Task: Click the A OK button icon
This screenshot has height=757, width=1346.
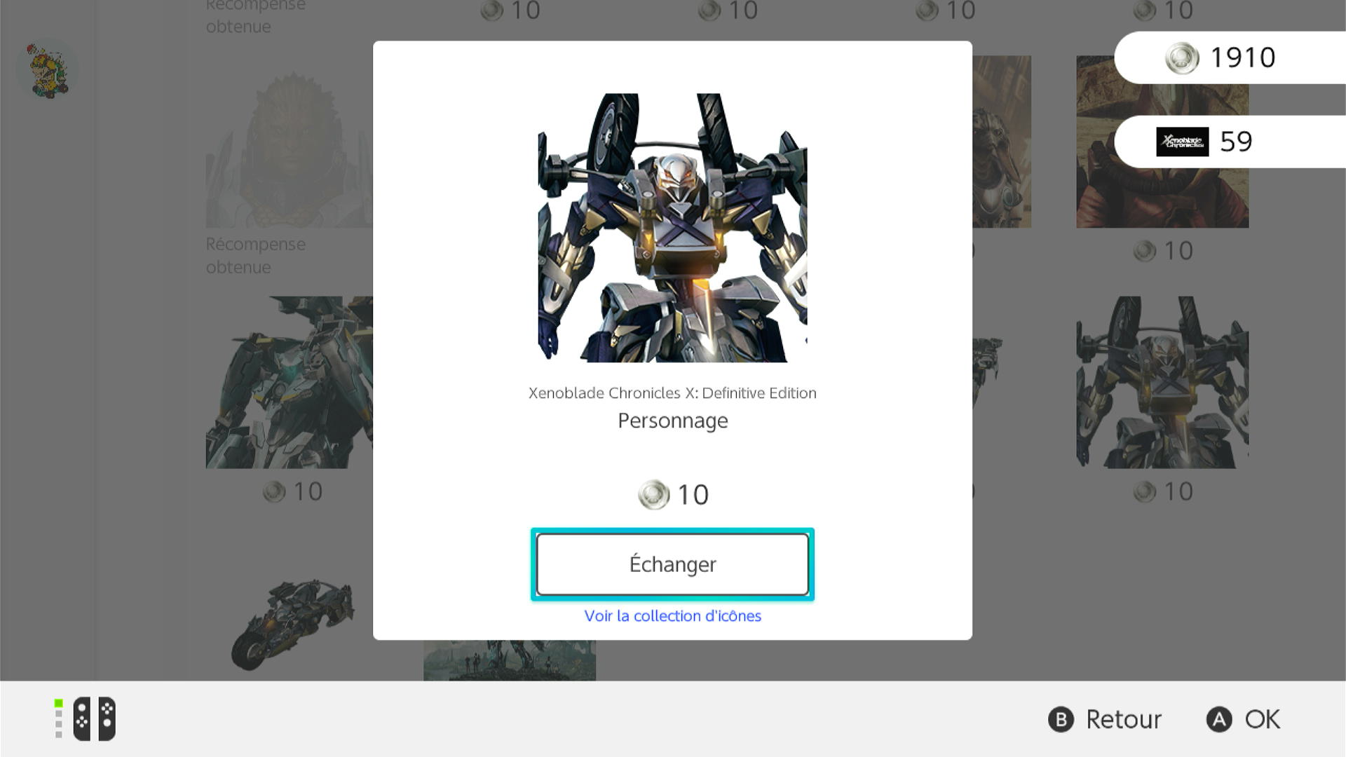Action: point(1219,719)
